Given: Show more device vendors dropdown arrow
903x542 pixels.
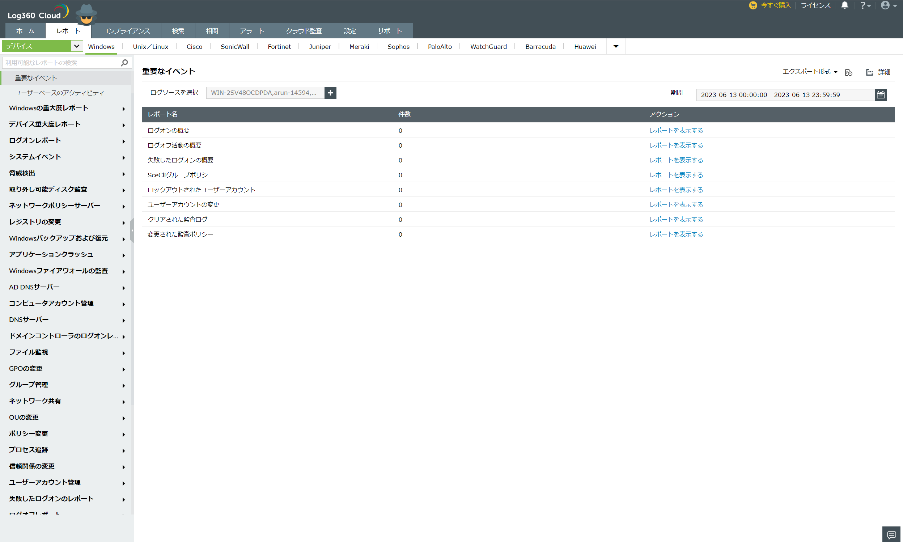Looking at the screenshot, I should click(x=616, y=47).
